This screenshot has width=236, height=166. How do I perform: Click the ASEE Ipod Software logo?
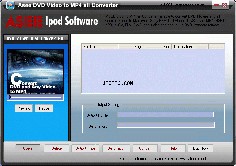[x=52, y=21]
